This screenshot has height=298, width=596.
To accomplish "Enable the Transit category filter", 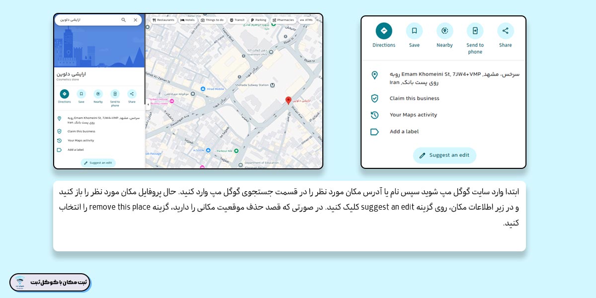I will click(237, 20).
